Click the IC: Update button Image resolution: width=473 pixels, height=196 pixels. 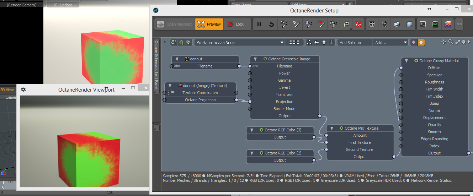point(63,5)
